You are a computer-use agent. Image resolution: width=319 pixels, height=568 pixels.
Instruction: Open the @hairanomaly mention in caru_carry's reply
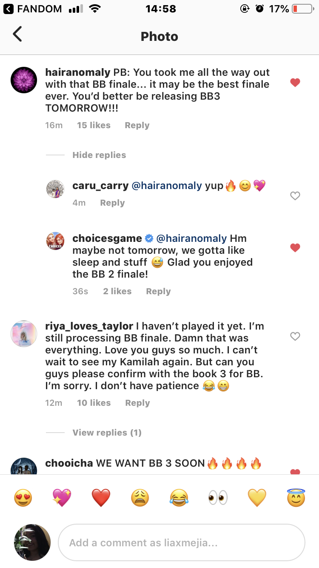click(167, 186)
